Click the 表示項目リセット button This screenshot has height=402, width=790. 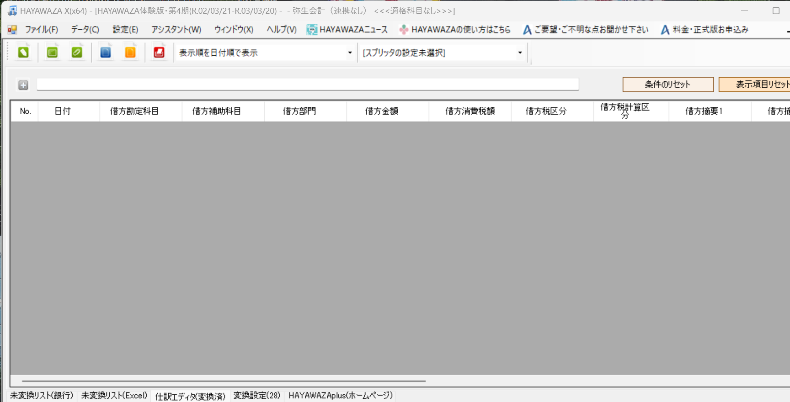click(x=755, y=85)
